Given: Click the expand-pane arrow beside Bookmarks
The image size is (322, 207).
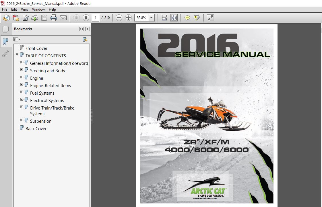Looking at the screenshot, I should click(88, 29).
